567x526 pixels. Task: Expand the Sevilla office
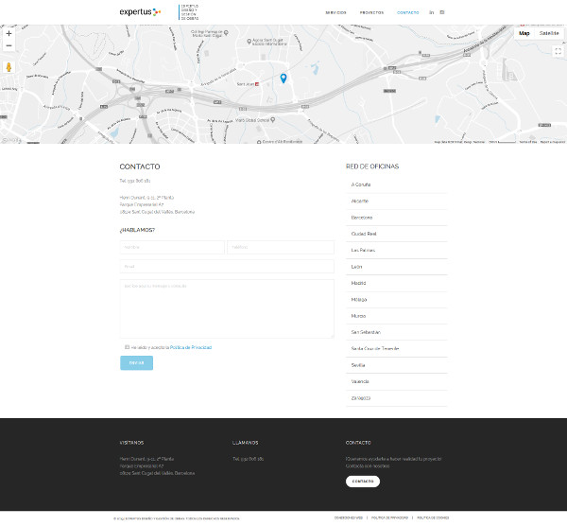[396, 365]
